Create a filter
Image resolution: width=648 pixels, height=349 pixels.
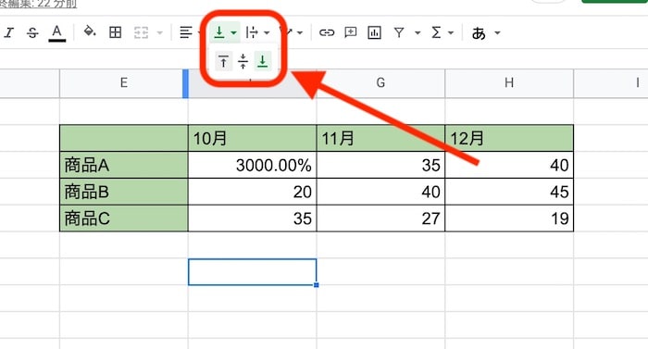pos(399,32)
